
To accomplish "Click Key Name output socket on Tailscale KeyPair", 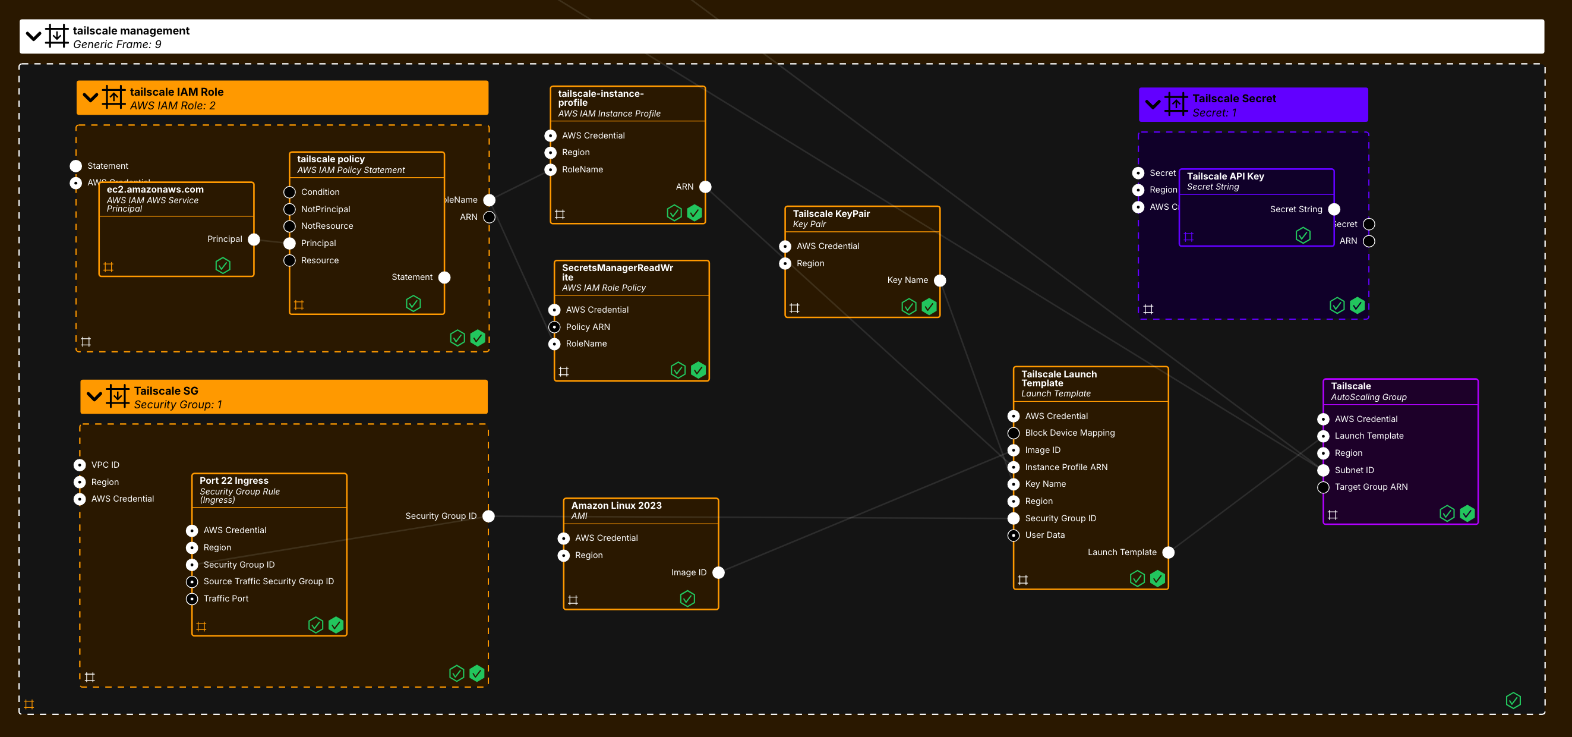I will pos(940,281).
